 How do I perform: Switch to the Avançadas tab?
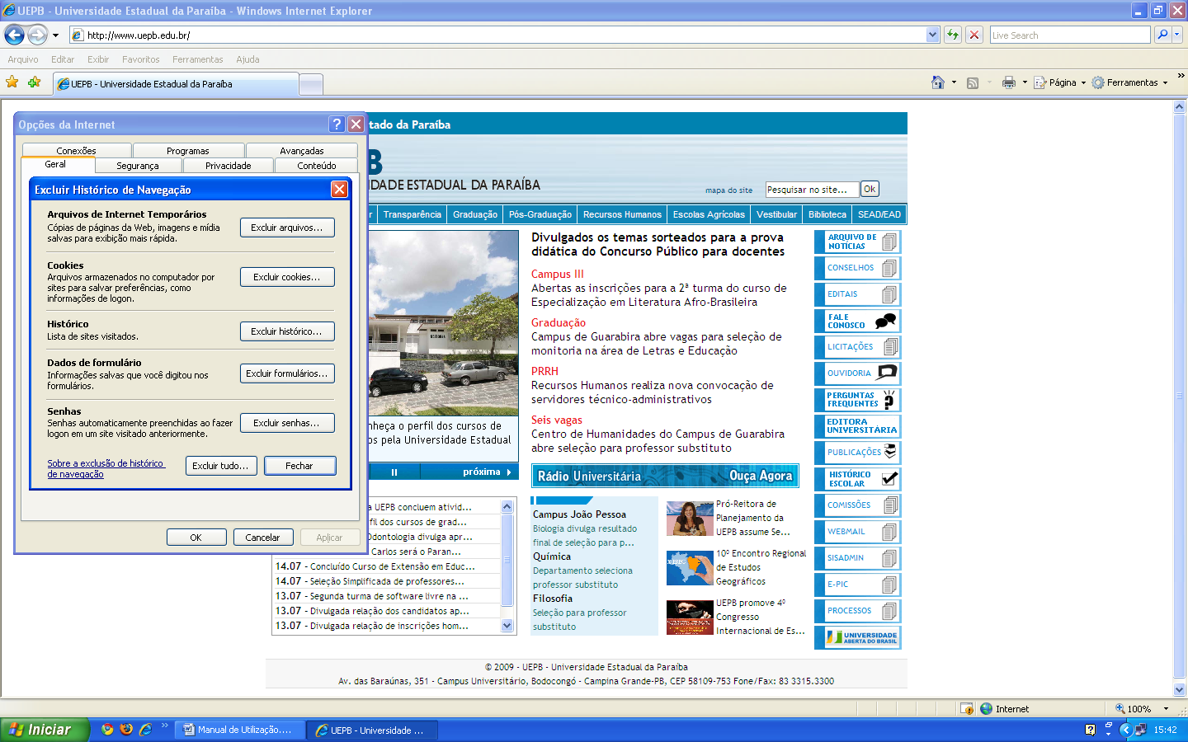click(x=302, y=151)
